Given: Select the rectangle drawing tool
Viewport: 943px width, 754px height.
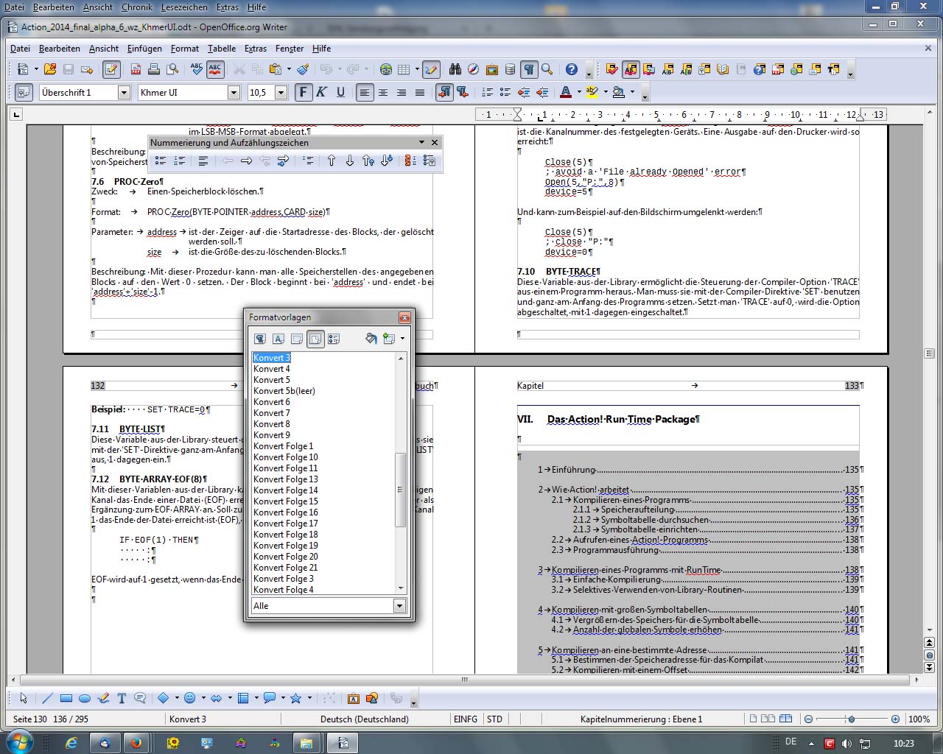Looking at the screenshot, I should point(66,698).
